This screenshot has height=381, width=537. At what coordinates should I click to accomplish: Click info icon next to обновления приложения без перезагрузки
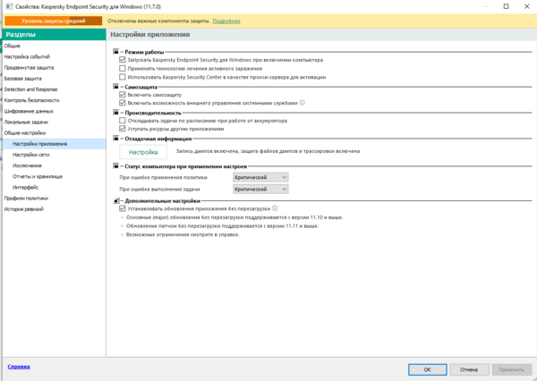[x=275, y=208]
